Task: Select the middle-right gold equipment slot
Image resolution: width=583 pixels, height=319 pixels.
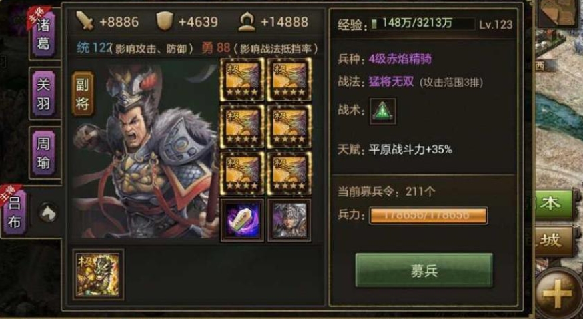Action: point(289,127)
